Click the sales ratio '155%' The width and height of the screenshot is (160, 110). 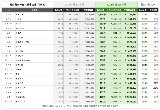[x=145, y=74]
